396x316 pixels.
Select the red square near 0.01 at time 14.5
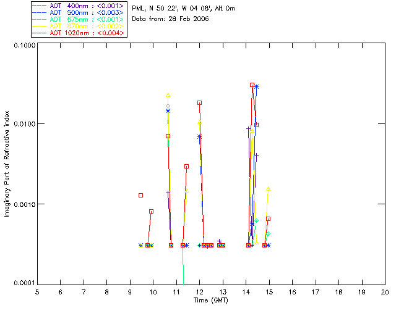(x=257, y=125)
